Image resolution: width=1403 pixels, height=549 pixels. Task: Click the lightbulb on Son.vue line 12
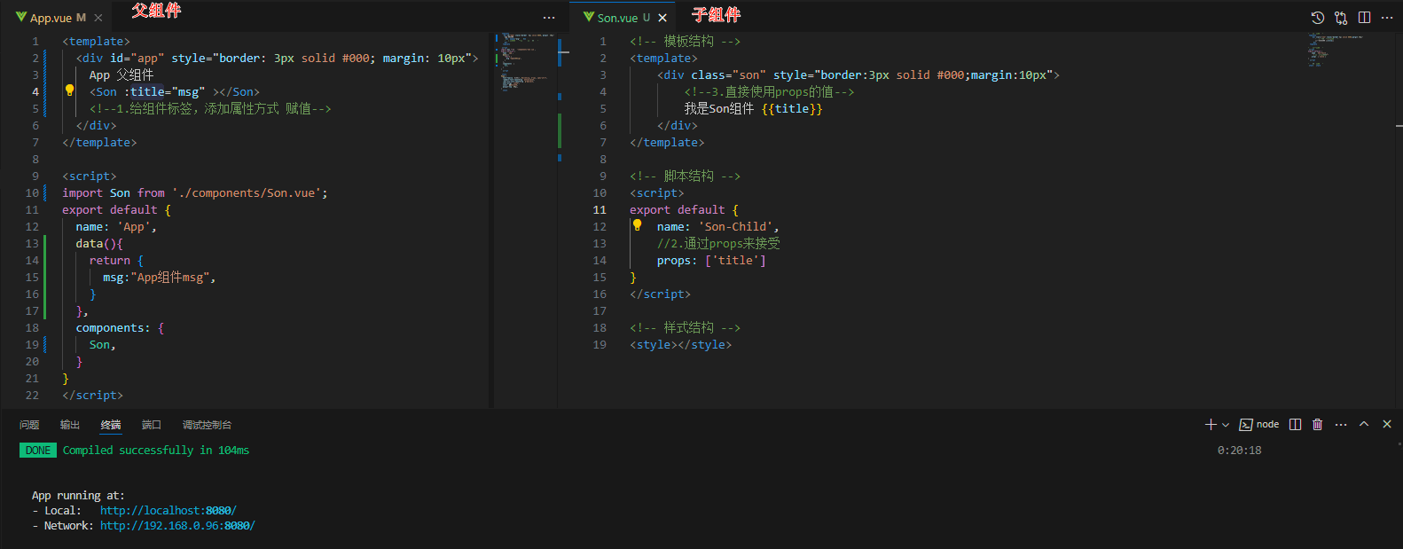637,225
